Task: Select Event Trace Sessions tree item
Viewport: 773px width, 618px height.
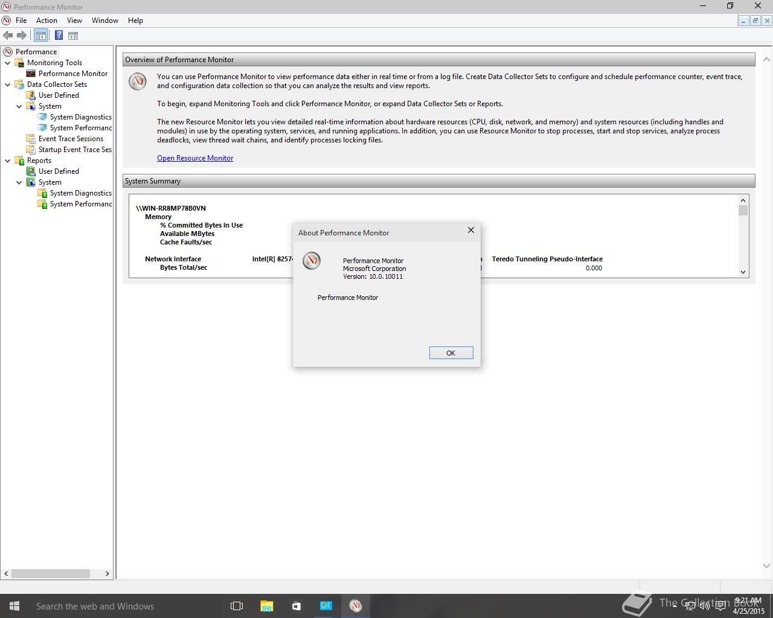Action: [x=71, y=139]
